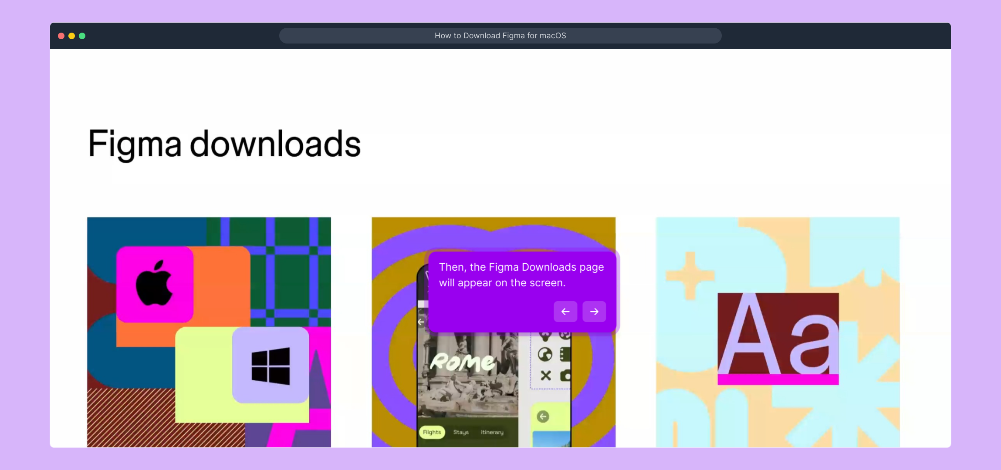Click the yellow minimize window dot
The image size is (1001, 470).
click(72, 36)
